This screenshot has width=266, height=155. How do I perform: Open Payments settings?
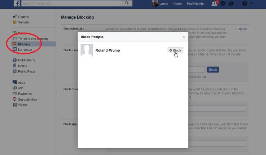(x=25, y=94)
